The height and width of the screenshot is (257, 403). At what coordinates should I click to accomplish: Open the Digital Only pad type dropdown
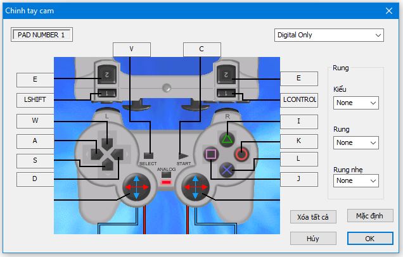(329, 35)
